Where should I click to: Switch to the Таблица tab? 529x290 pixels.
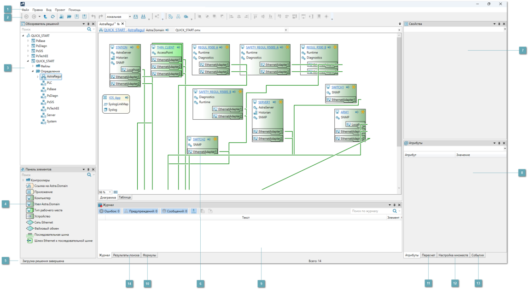tap(125, 197)
